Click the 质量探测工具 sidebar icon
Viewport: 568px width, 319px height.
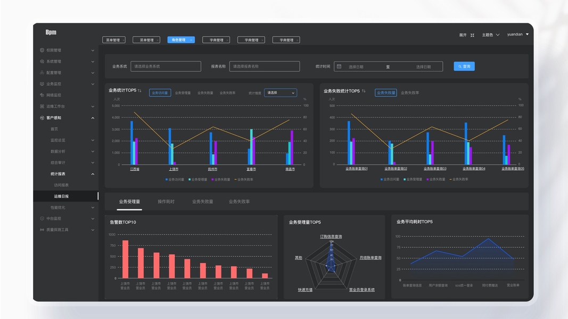point(42,230)
